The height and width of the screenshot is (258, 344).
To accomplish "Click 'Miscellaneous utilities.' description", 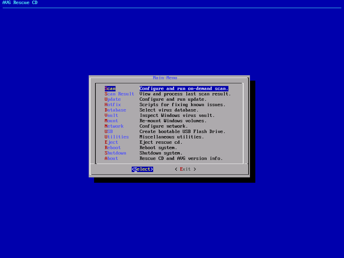I will (172, 137).
